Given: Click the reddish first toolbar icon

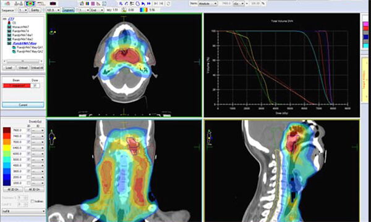Looking at the screenshot, I should [x=7, y=3].
